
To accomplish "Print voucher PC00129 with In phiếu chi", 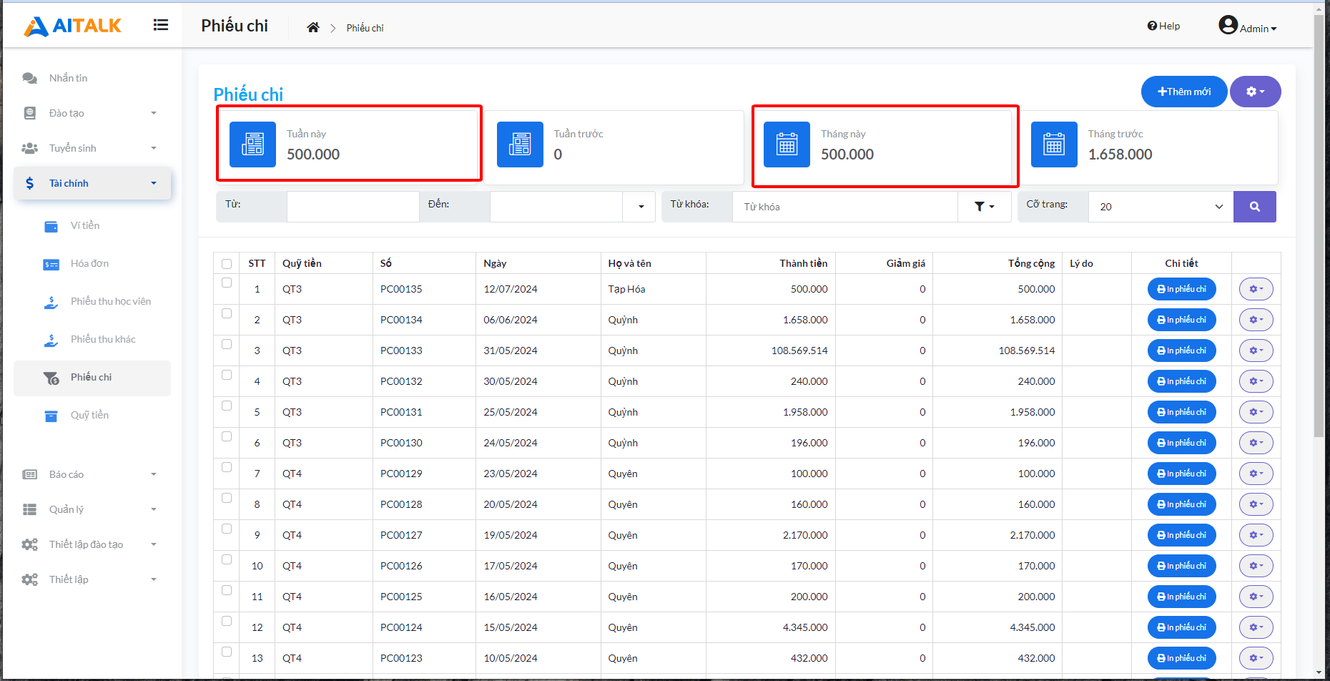I will tap(1182, 474).
